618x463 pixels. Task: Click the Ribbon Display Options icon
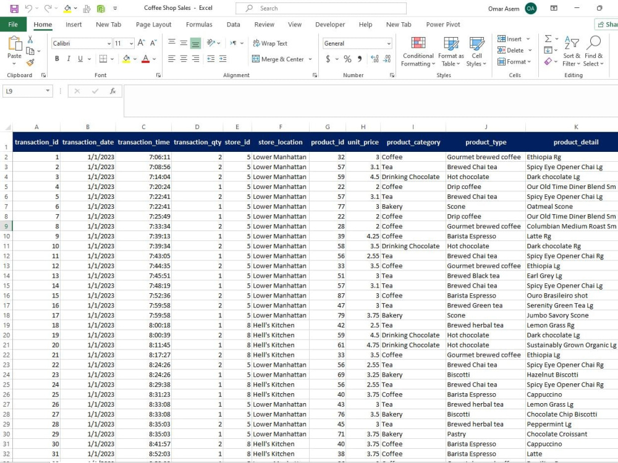(554, 8)
